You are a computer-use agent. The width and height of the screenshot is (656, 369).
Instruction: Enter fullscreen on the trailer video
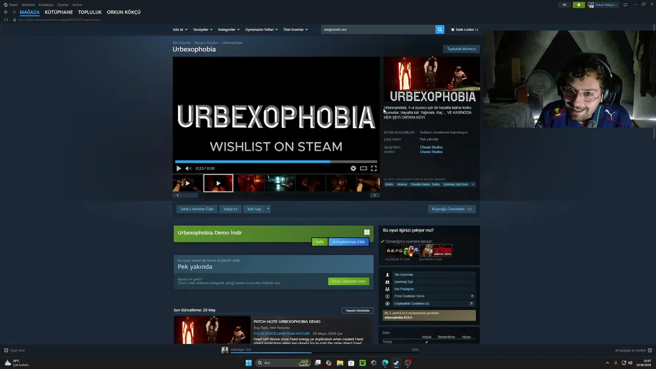tap(374, 168)
